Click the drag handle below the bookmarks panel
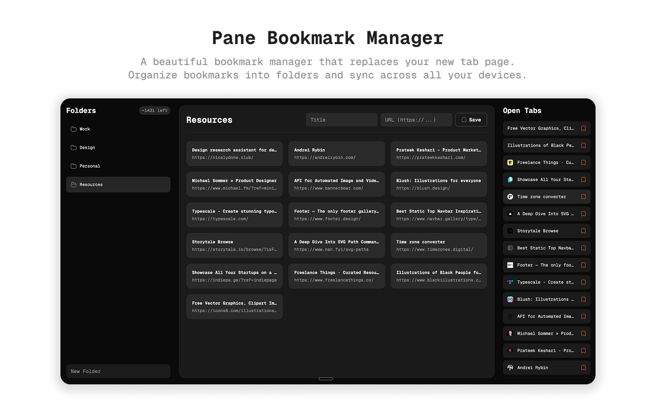This screenshot has width=656, height=410. 326,379
